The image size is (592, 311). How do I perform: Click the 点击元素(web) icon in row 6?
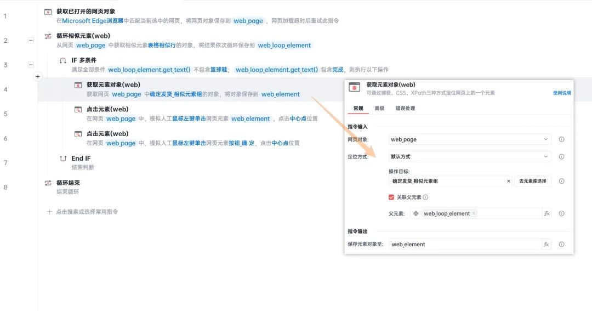[x=78, y=134]
